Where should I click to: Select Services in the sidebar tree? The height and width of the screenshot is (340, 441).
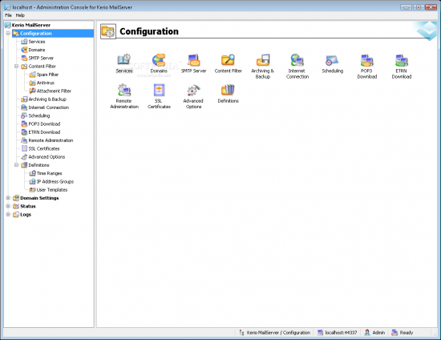pyautogui.click(x=37, y=42)
